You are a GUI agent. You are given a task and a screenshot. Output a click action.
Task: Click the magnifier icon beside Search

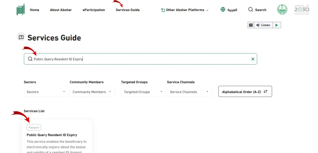(x=251, y=10)
